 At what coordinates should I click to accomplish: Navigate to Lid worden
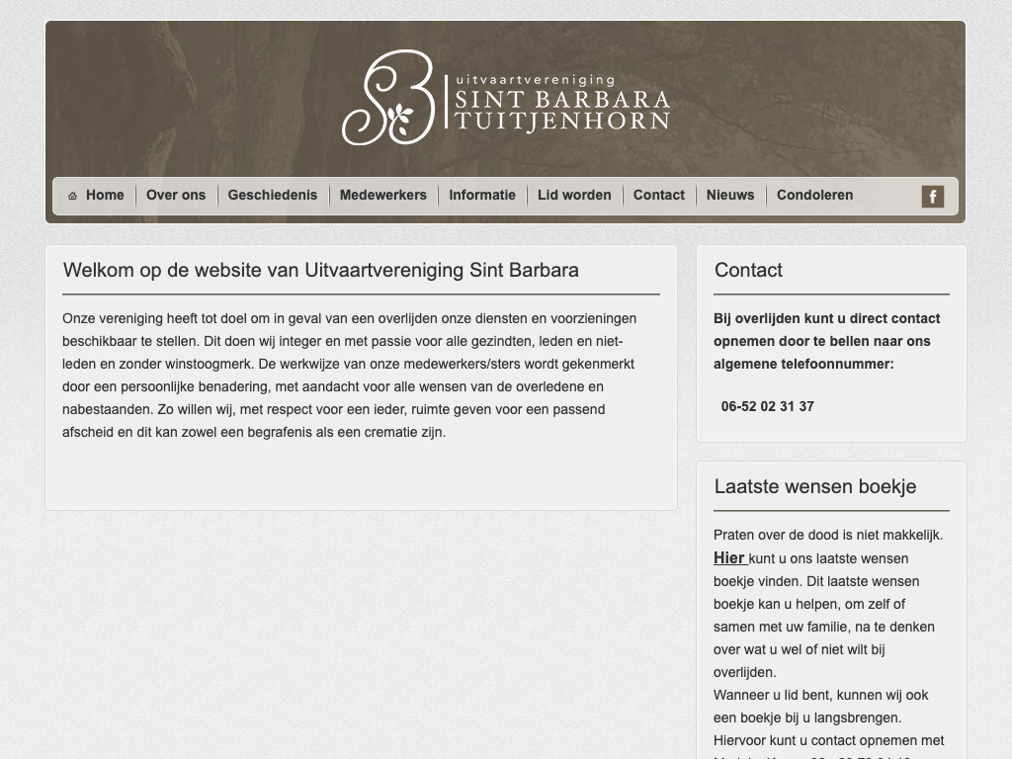(574, 195)
